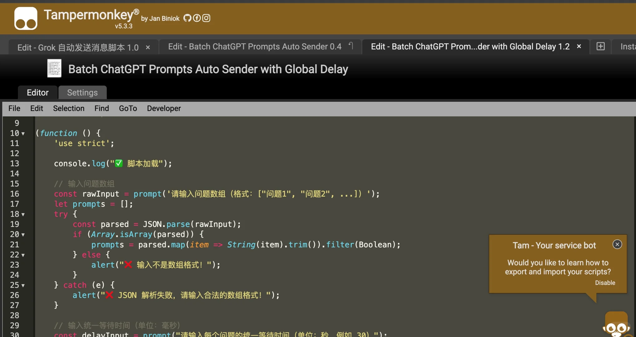The height and width of the screenshot is (337, 636).
Task: Switch to Batch ChatGPT Prompts Auto Sender 0.4 tab
Action: 255,46
